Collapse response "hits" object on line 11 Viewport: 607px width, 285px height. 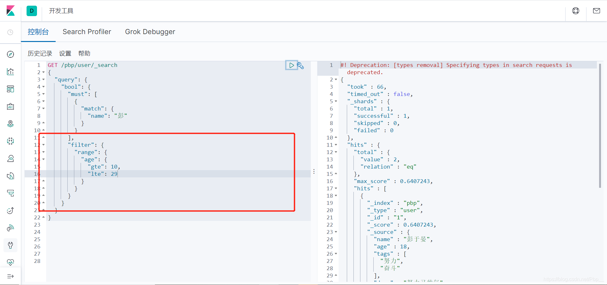(336, 145)
